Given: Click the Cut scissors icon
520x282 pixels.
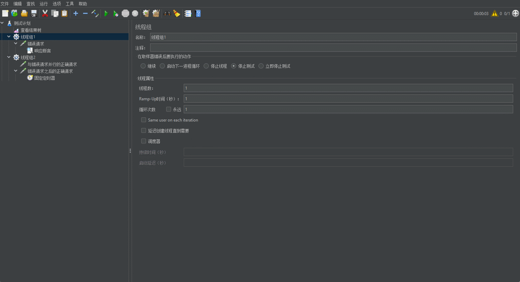Looking at the screenshot, I should click(45, 13).
